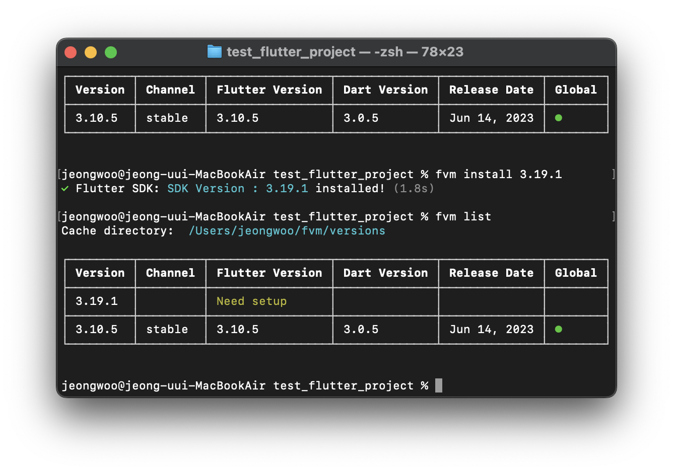Click the cyan SDK Version : 3.19.1 text
Image resolution: width=673 pixels, height=472 pixels.
(238, 189)
